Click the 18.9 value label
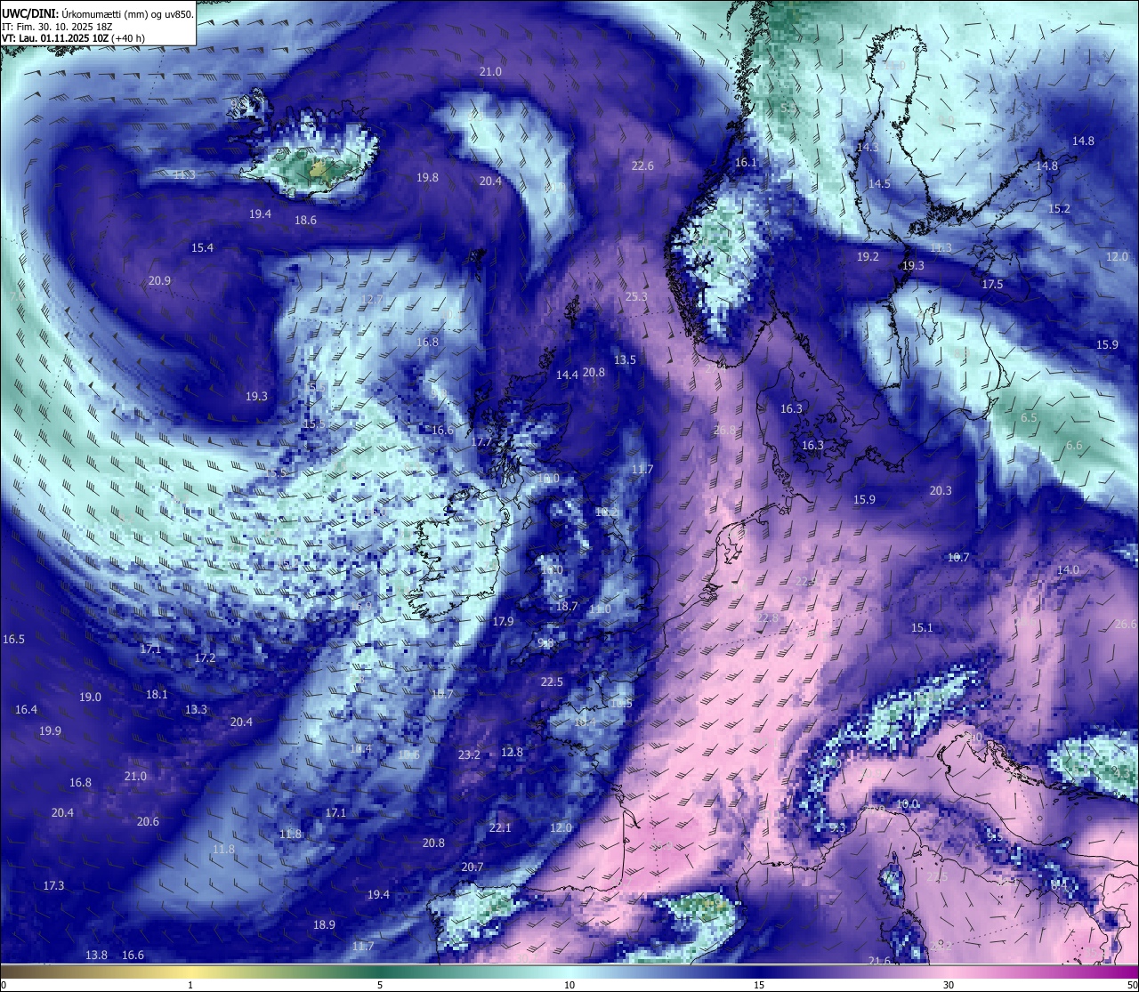 [324, 924]
